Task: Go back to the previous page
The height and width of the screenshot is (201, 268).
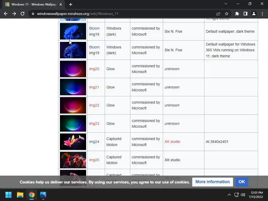Action: [6, 14]
